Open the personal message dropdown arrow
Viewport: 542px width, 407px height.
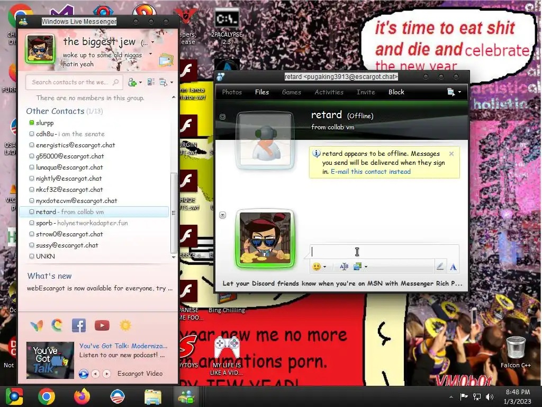(x=150, y=54)
